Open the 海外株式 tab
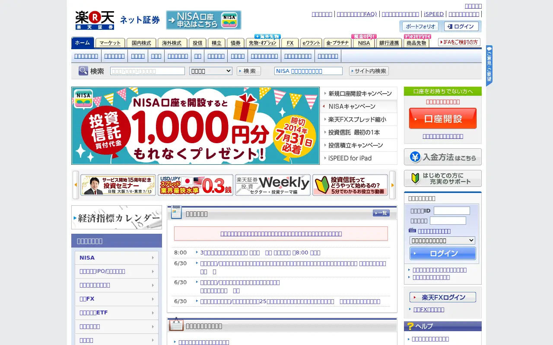Image resolution: width=553 pixels, height=345 pixels. click(x=172, y=43)
